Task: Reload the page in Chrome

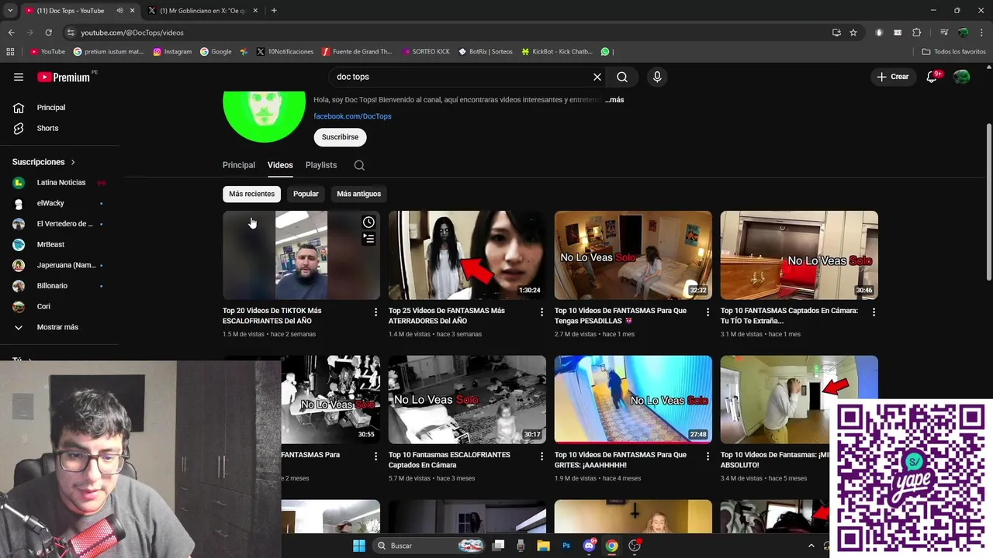Action: (48, 33)
